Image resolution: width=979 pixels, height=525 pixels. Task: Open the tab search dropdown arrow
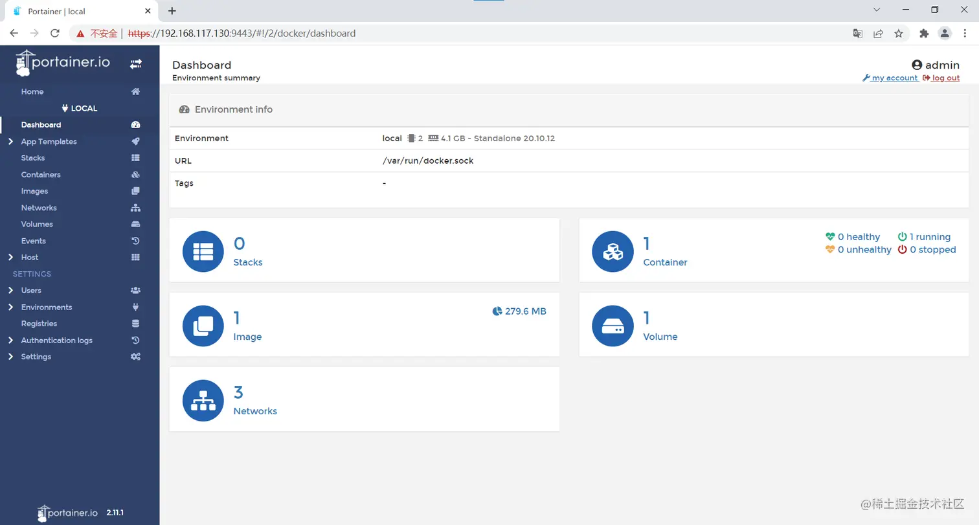click(877, 10)
